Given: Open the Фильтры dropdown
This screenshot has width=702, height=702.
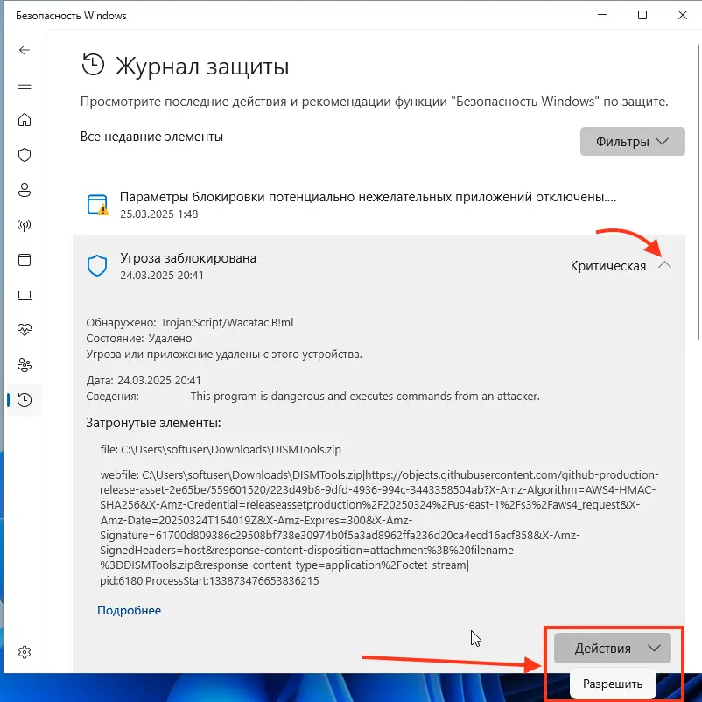Looking at the screenshot, I should point(632,142).
